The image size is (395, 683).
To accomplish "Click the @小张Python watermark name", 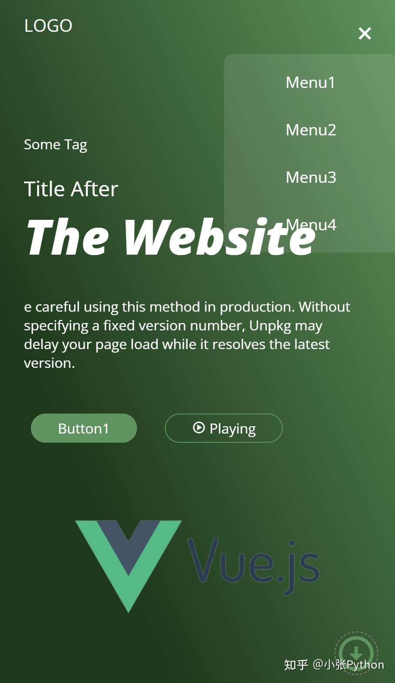I will (x=348, y=665).
